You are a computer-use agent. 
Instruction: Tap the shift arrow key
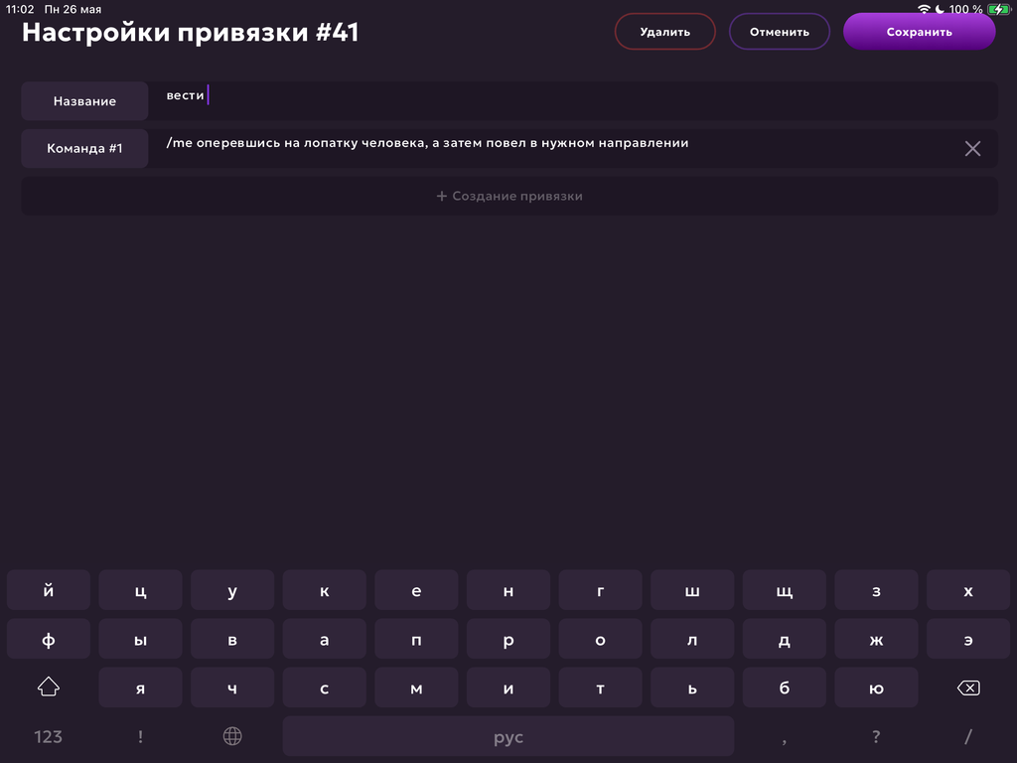(x=49, y=687)
